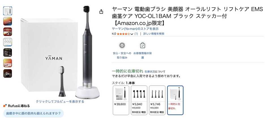This screenshot has height=118, width=266.
Task: Click the share icon above product image
Action: (x=101, y=12)
